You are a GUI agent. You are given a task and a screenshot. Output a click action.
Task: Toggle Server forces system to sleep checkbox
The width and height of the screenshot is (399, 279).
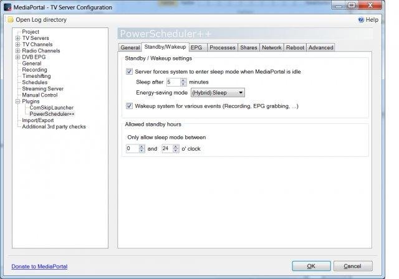129,72
